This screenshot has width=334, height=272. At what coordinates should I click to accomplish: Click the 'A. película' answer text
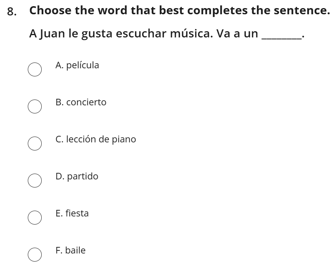point(77,65)
